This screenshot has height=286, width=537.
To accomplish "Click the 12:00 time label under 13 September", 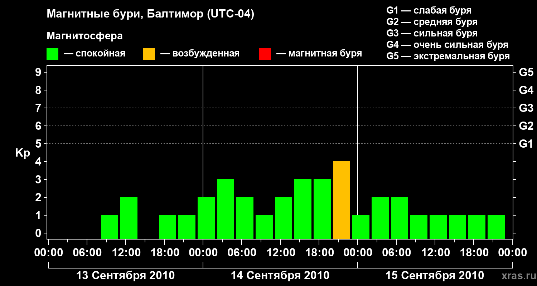I will click(x=126, y=253).
